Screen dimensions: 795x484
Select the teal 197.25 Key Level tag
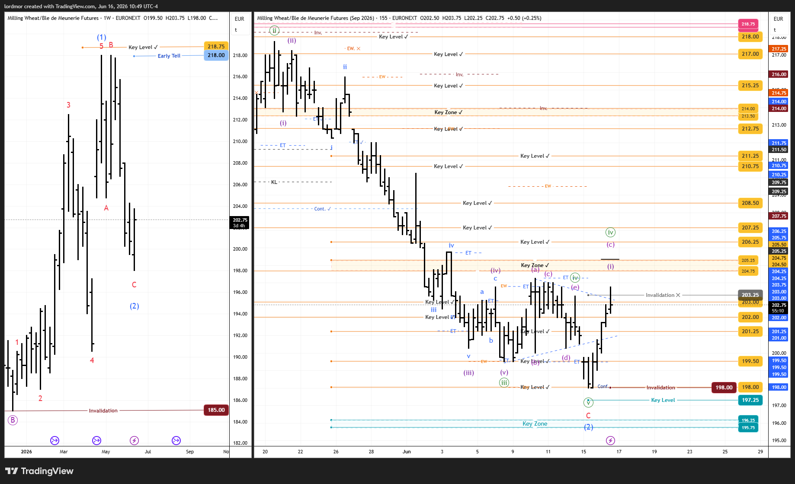750,400
